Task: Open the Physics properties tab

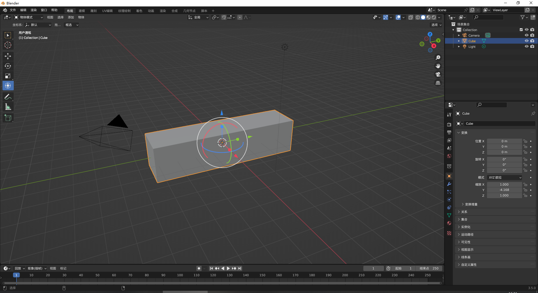Action: [x=449, y=200]
